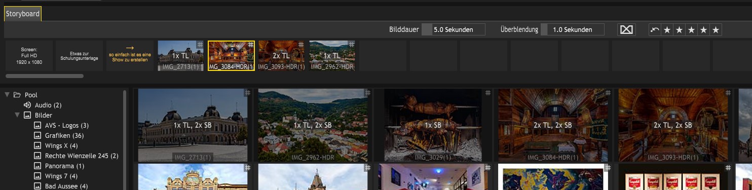Select pool image IMG_2713(1)

point(193,125)
